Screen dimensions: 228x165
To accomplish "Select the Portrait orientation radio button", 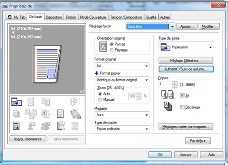I will coord(112,44).
